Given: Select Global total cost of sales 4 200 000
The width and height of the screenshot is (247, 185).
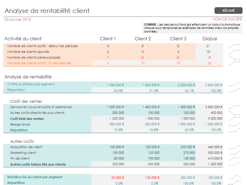Looking at the screenshot, I should point(215,118).
